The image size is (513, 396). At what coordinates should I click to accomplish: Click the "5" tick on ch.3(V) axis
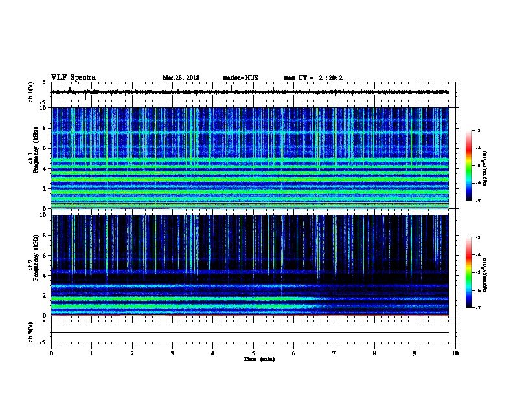(45, 322)
